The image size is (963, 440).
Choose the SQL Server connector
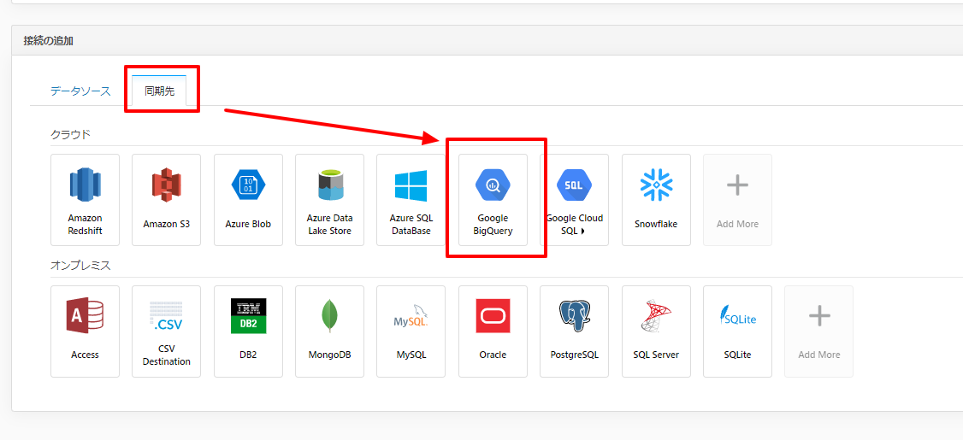(x=656, y=331)
